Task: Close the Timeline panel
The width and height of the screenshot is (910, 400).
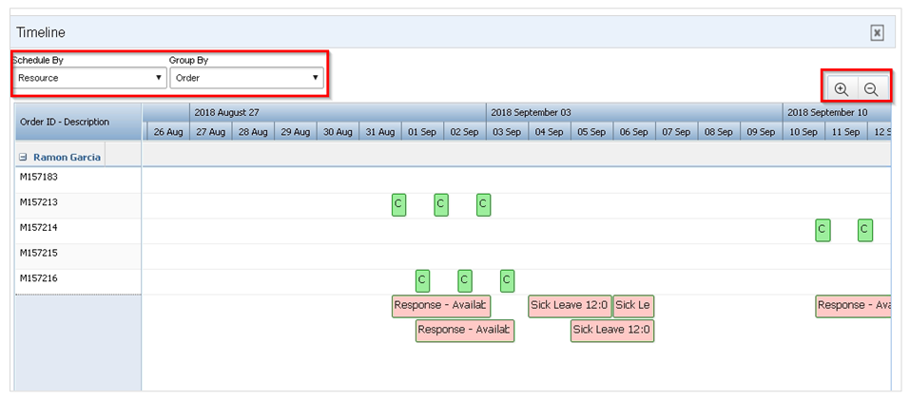Action: (x=877, y=32)
